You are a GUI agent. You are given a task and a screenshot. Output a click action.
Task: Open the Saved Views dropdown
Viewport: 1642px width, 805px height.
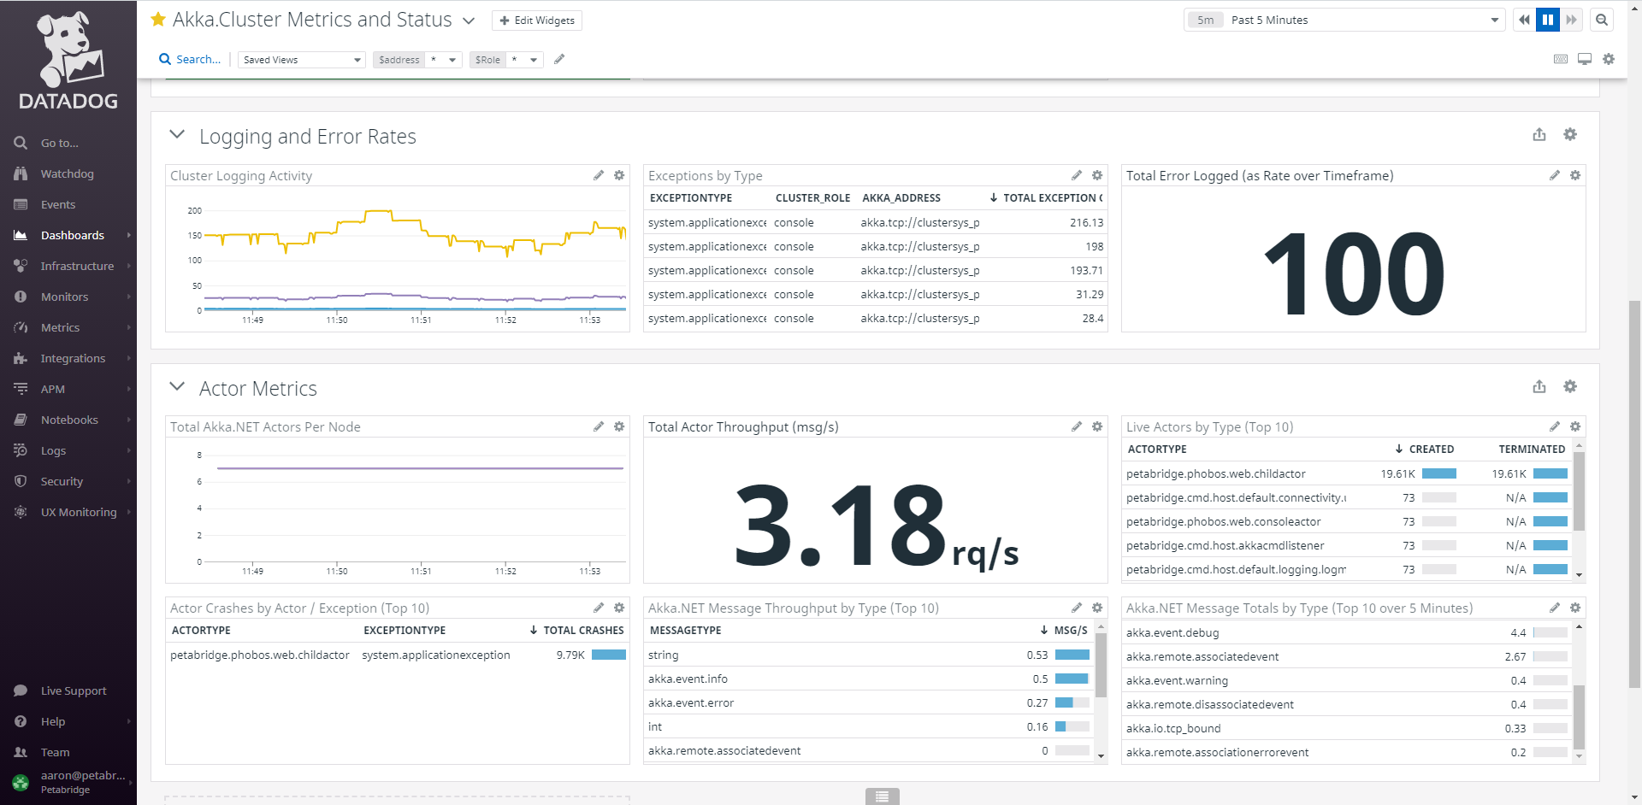302,60
